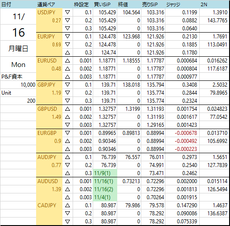Click the up triangle in EURUSD 0.003 row
The width and height of the screenshot is (230, 226).
point(67,77)
